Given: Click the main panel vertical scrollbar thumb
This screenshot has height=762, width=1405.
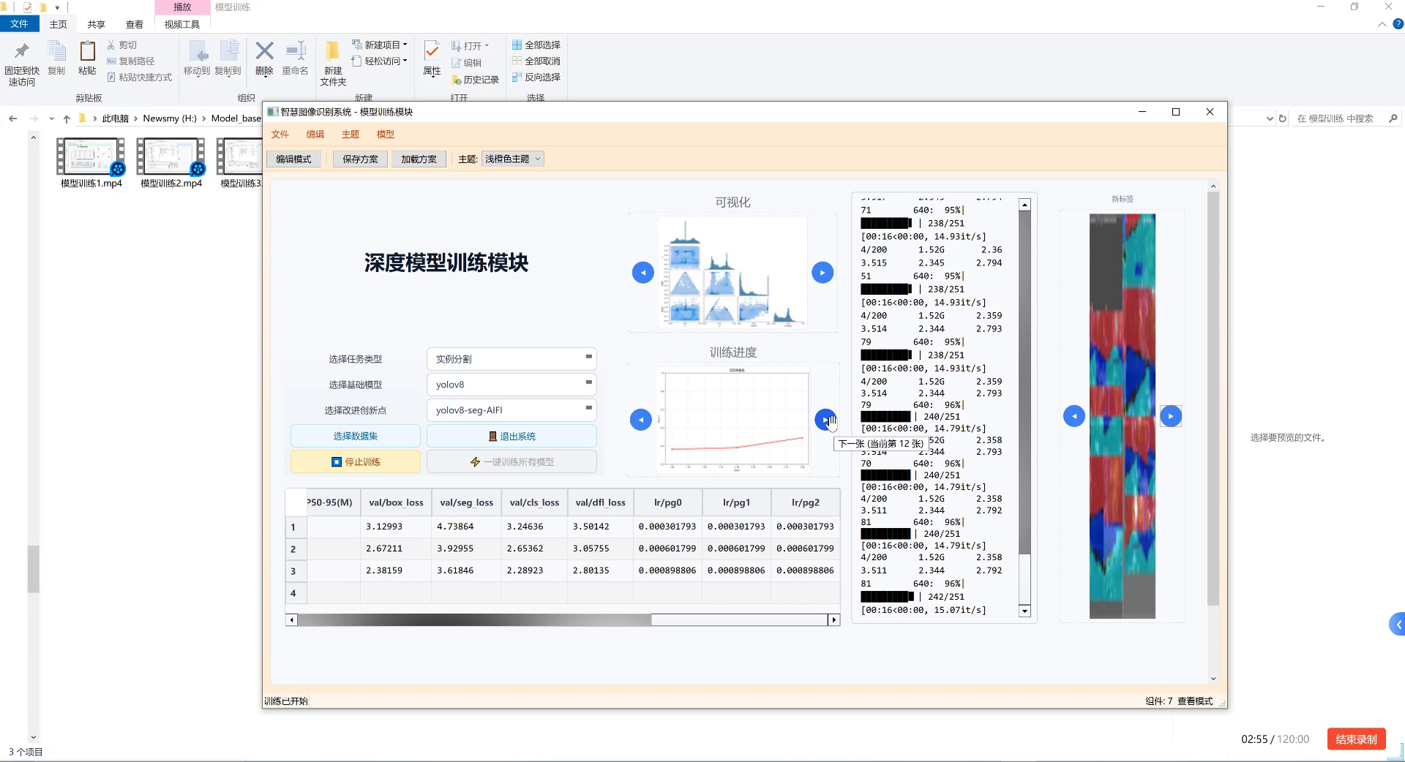Looking at the screenshot, I should click(1213, 399).
